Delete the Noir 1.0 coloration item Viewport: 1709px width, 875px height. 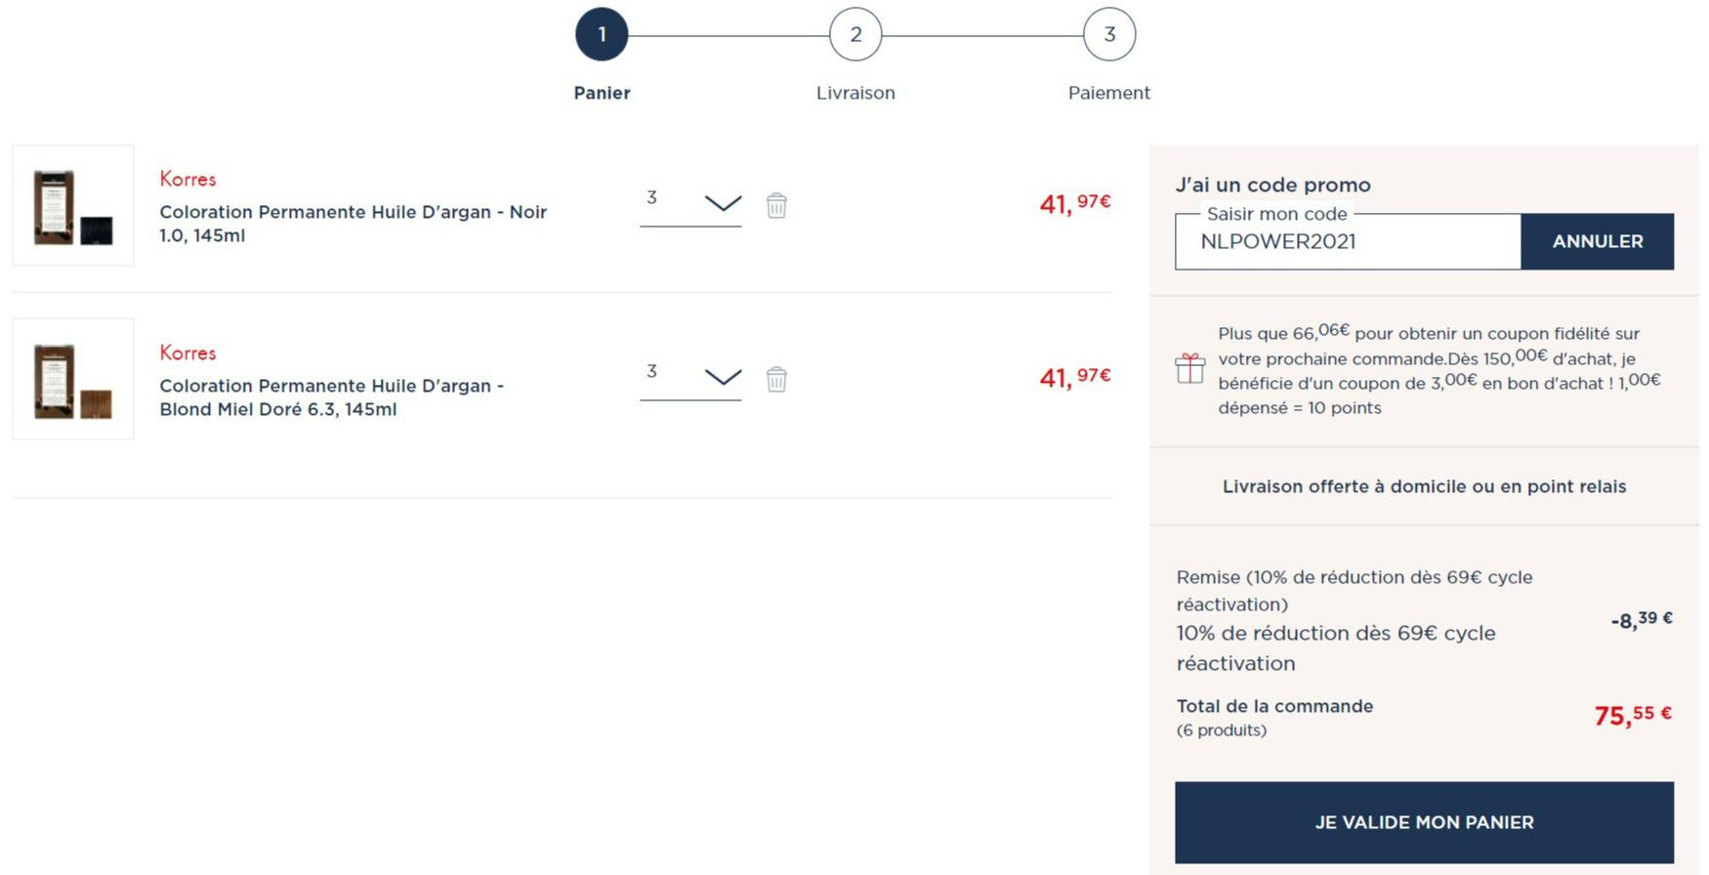(x=776, y=206)
